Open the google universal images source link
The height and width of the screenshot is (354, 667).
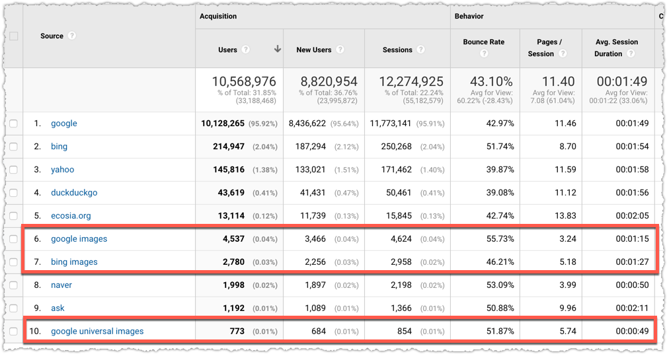pyautogui.click(x=97, y=331)
